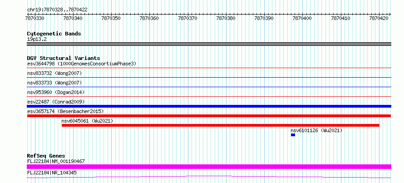Select the thick blue esv22487 variant bar
Screen dimensions: 404x183
click(x=209, y=106)
